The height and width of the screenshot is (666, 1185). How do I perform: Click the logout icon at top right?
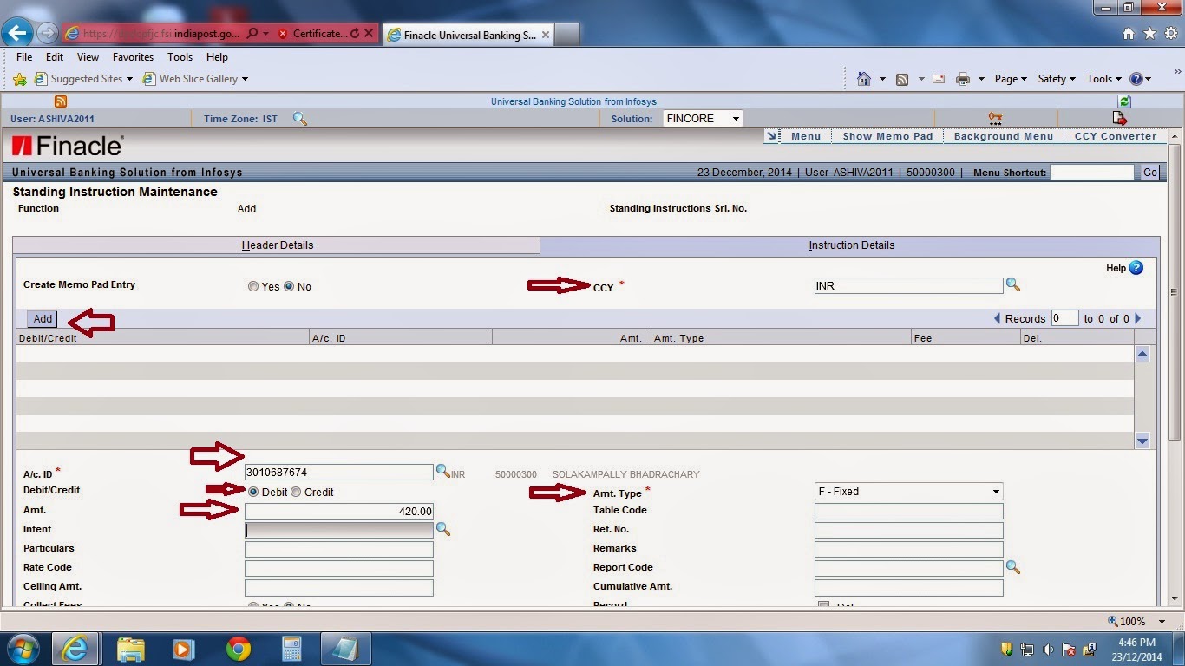coord(1119,117)
